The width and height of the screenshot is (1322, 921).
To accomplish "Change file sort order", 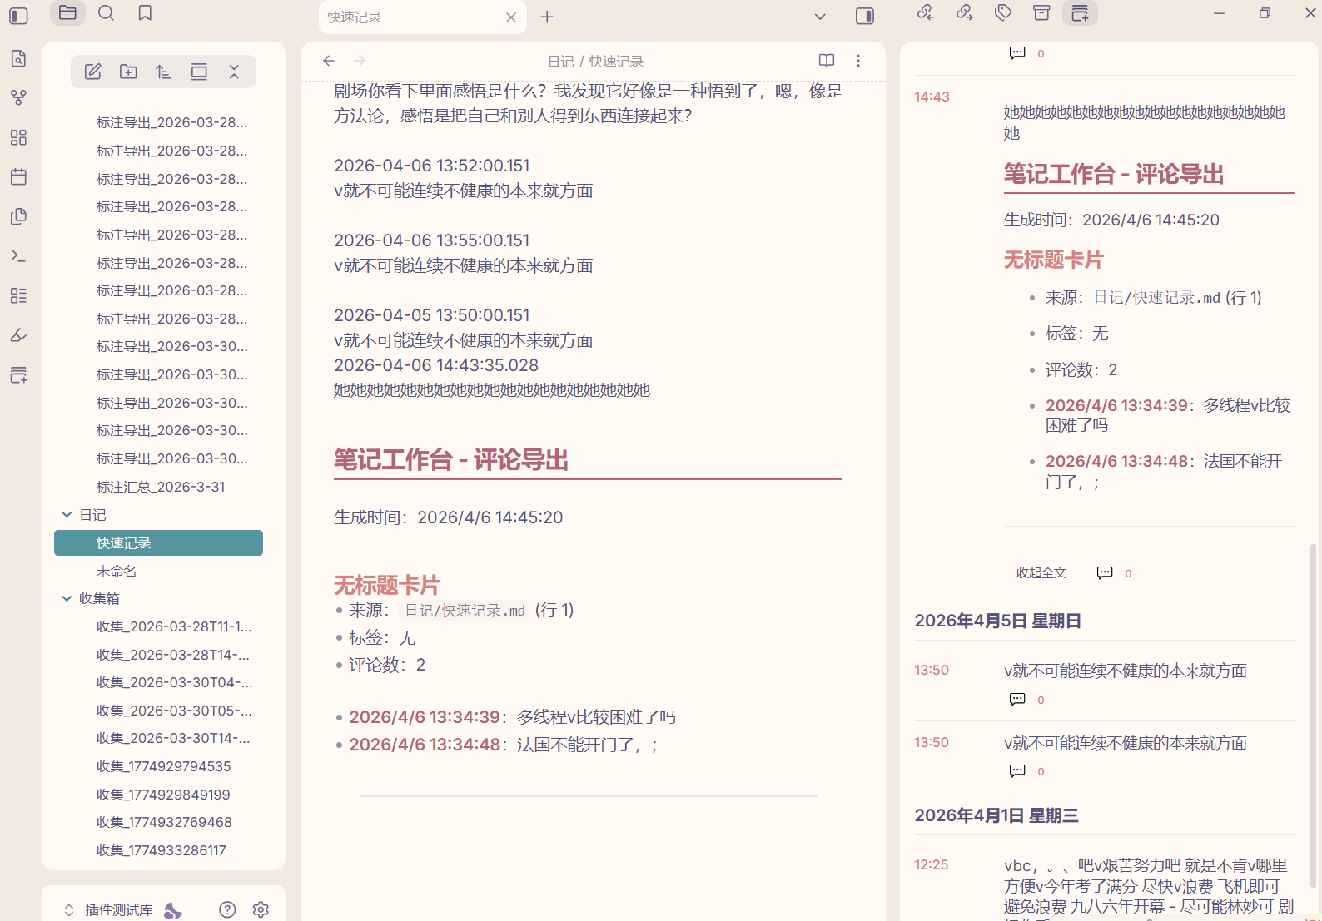I will [163, 72].
